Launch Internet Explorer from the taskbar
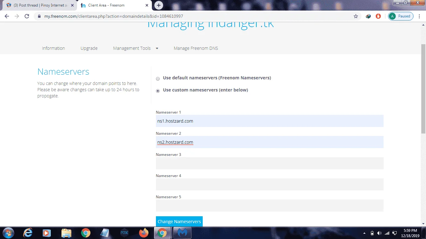The height and width of the screenshot is (239, 426). tap(28, 233)
